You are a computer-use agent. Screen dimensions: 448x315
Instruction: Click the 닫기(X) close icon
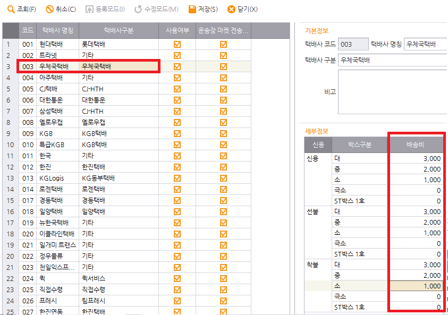click(231, 9)
